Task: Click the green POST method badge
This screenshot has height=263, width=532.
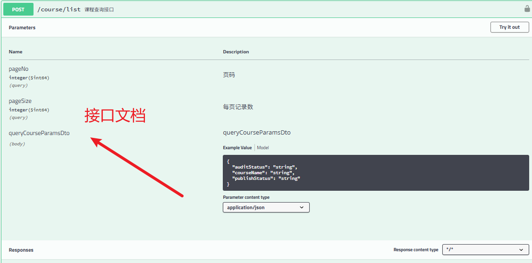Action: [18, 9]
